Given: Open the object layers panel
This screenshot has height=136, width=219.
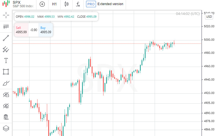Looking at the screenshot, I should pyautogui.click(x=6, y=129).
